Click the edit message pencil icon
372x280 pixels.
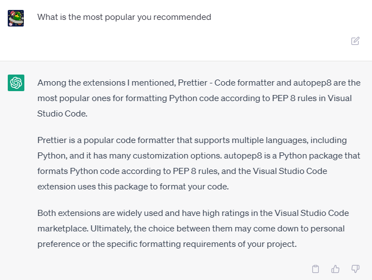[355, 41]
